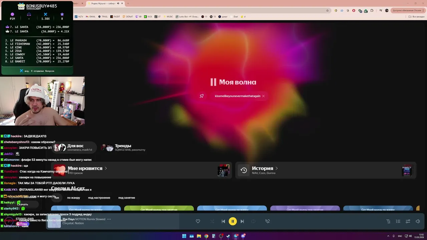The image size is (427, 240).
Task: Open the track options three-dots menu
Action: coord(109,219)
